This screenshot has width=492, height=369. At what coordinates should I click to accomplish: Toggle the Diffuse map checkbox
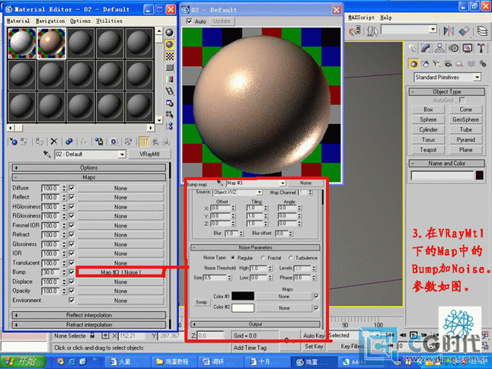coord(72,188)
